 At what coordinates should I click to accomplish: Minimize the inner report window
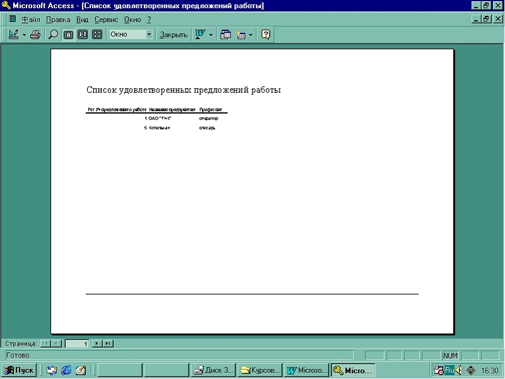point(477,19)
